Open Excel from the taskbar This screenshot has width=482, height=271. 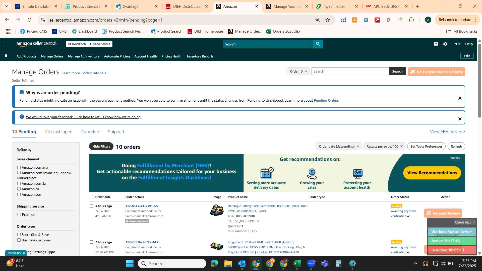click(x=297, y=263)
